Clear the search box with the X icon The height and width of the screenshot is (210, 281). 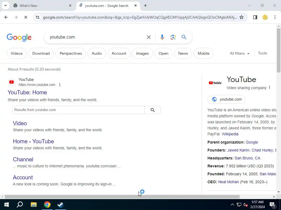click(x=148, y=37)
